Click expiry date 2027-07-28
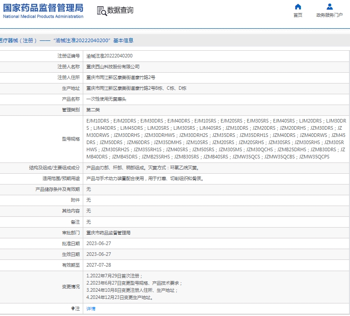 click(99, 265)
